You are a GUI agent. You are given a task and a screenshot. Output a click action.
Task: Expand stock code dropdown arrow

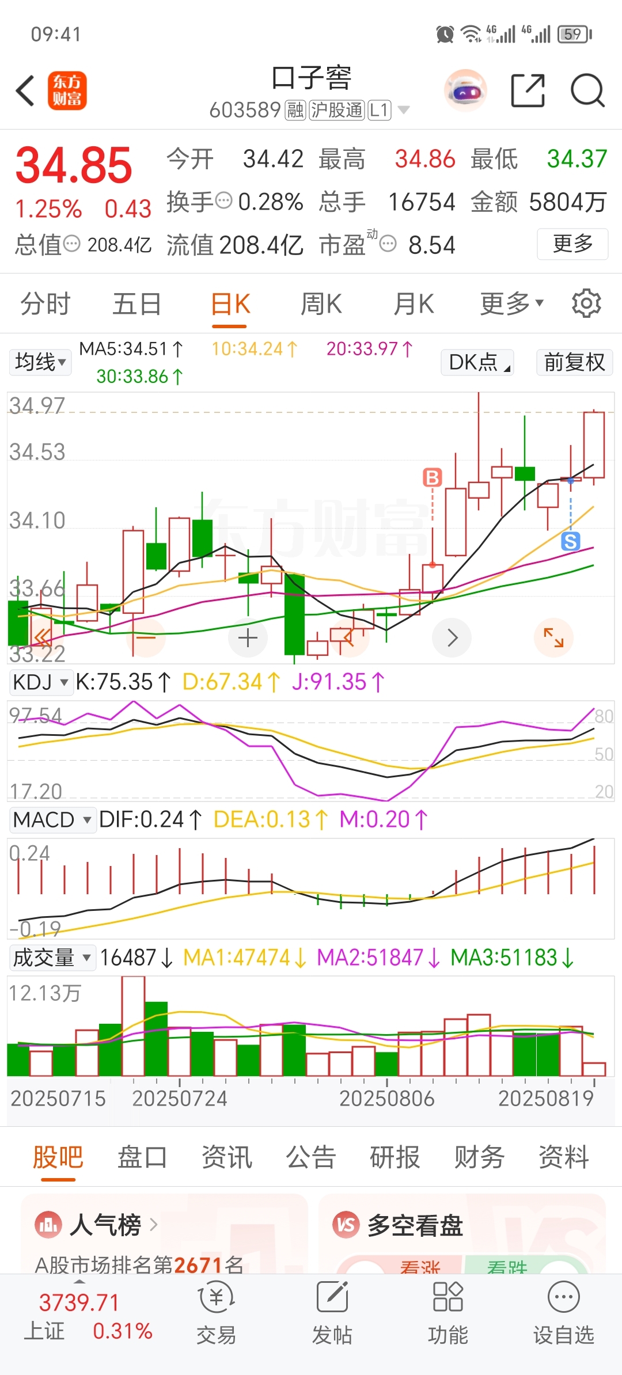pos(404,110)
